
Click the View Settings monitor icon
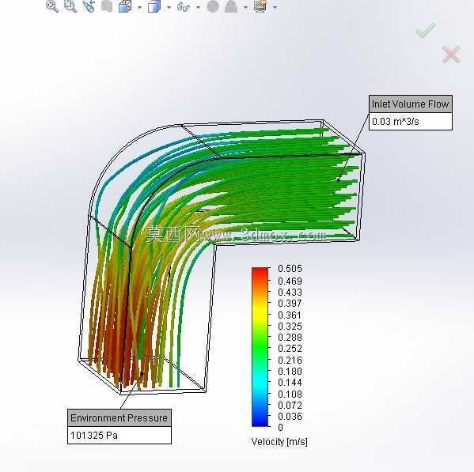tap(260, 6)
